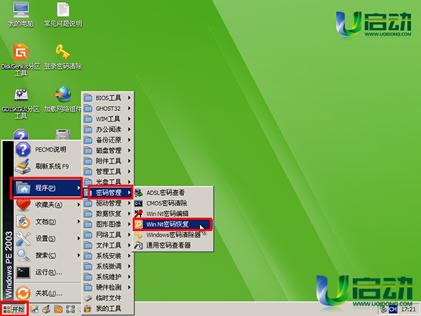Click the 收藏夹(A) heart icon

point(23,205)
